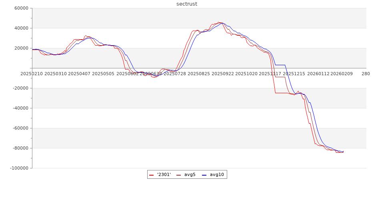Click the -20000 y-axis label
Screen dimensions: 374x200
click(x=20, y=88)
